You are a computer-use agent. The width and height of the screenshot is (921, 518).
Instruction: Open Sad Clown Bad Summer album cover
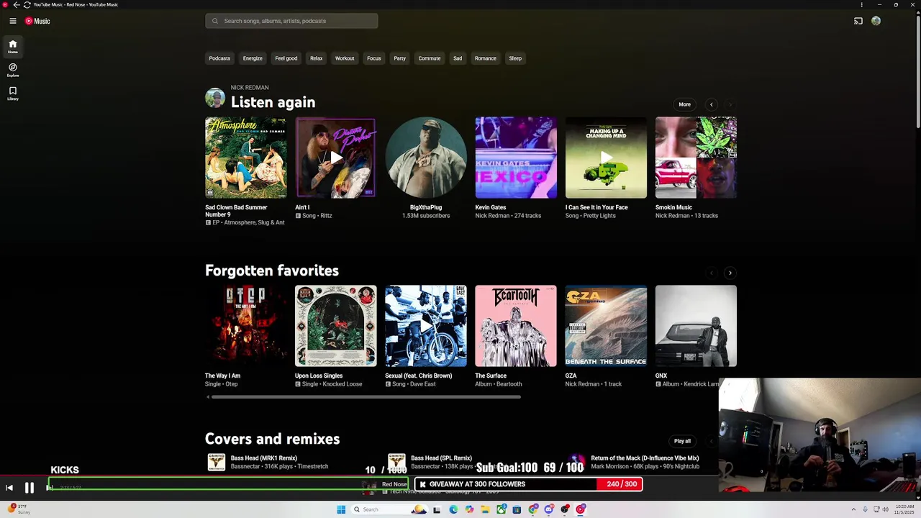(245, 158)
